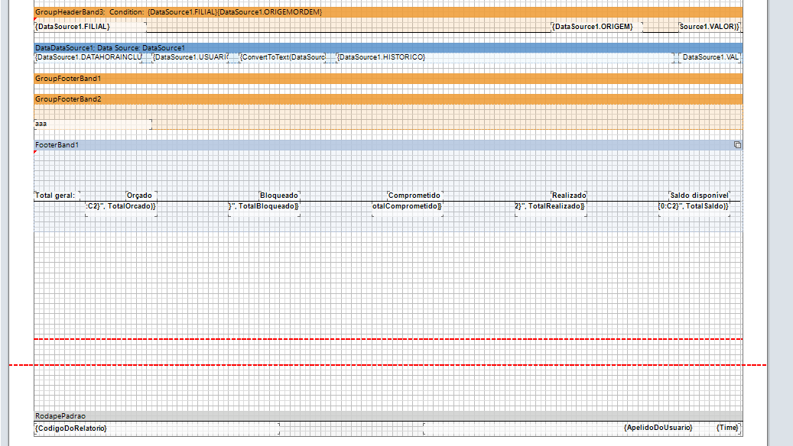
Task: Select the TotalSaldo expression field
Action: coord(694,209)
